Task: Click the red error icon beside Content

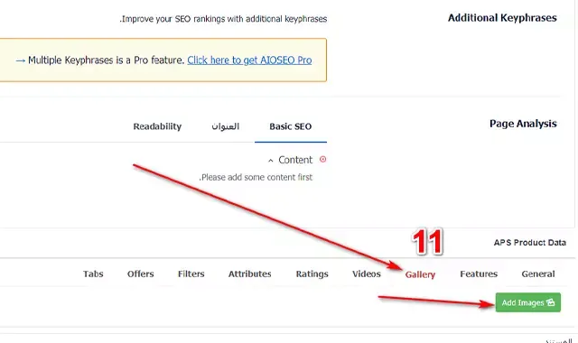Action: point(323,159)
